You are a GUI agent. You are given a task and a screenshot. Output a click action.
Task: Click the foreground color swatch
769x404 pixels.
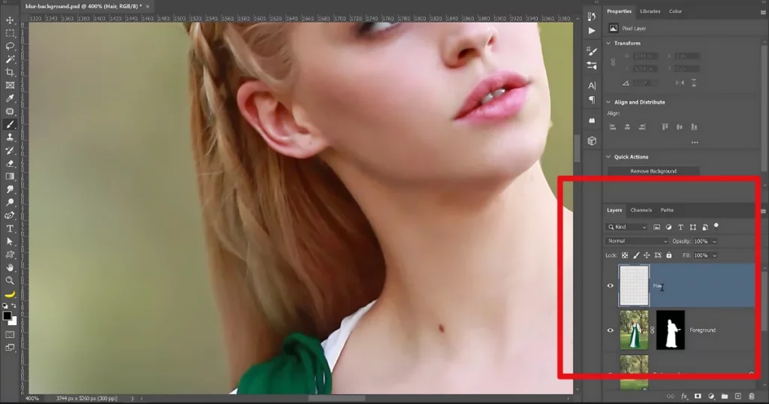[7, 316]
